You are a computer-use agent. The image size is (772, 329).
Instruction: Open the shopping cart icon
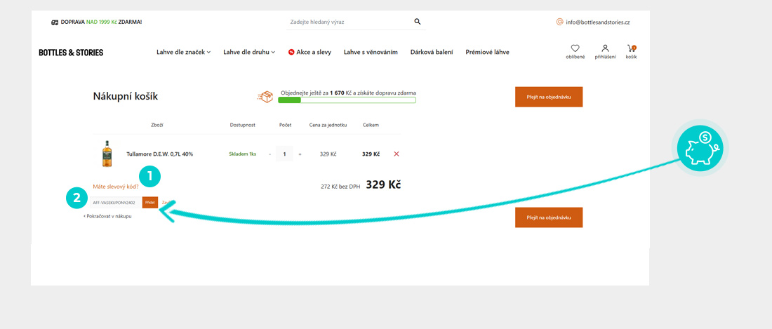pos(631,48)
